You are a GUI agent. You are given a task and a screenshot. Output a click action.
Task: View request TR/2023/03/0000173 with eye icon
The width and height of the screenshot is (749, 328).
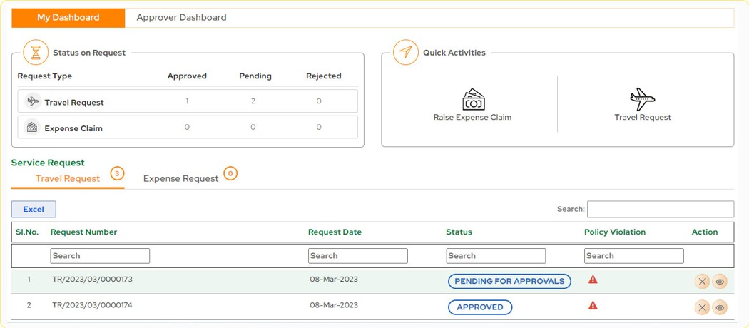[x=720, y=282]
